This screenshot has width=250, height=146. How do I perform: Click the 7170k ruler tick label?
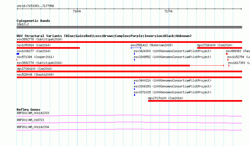click(169, 11)
